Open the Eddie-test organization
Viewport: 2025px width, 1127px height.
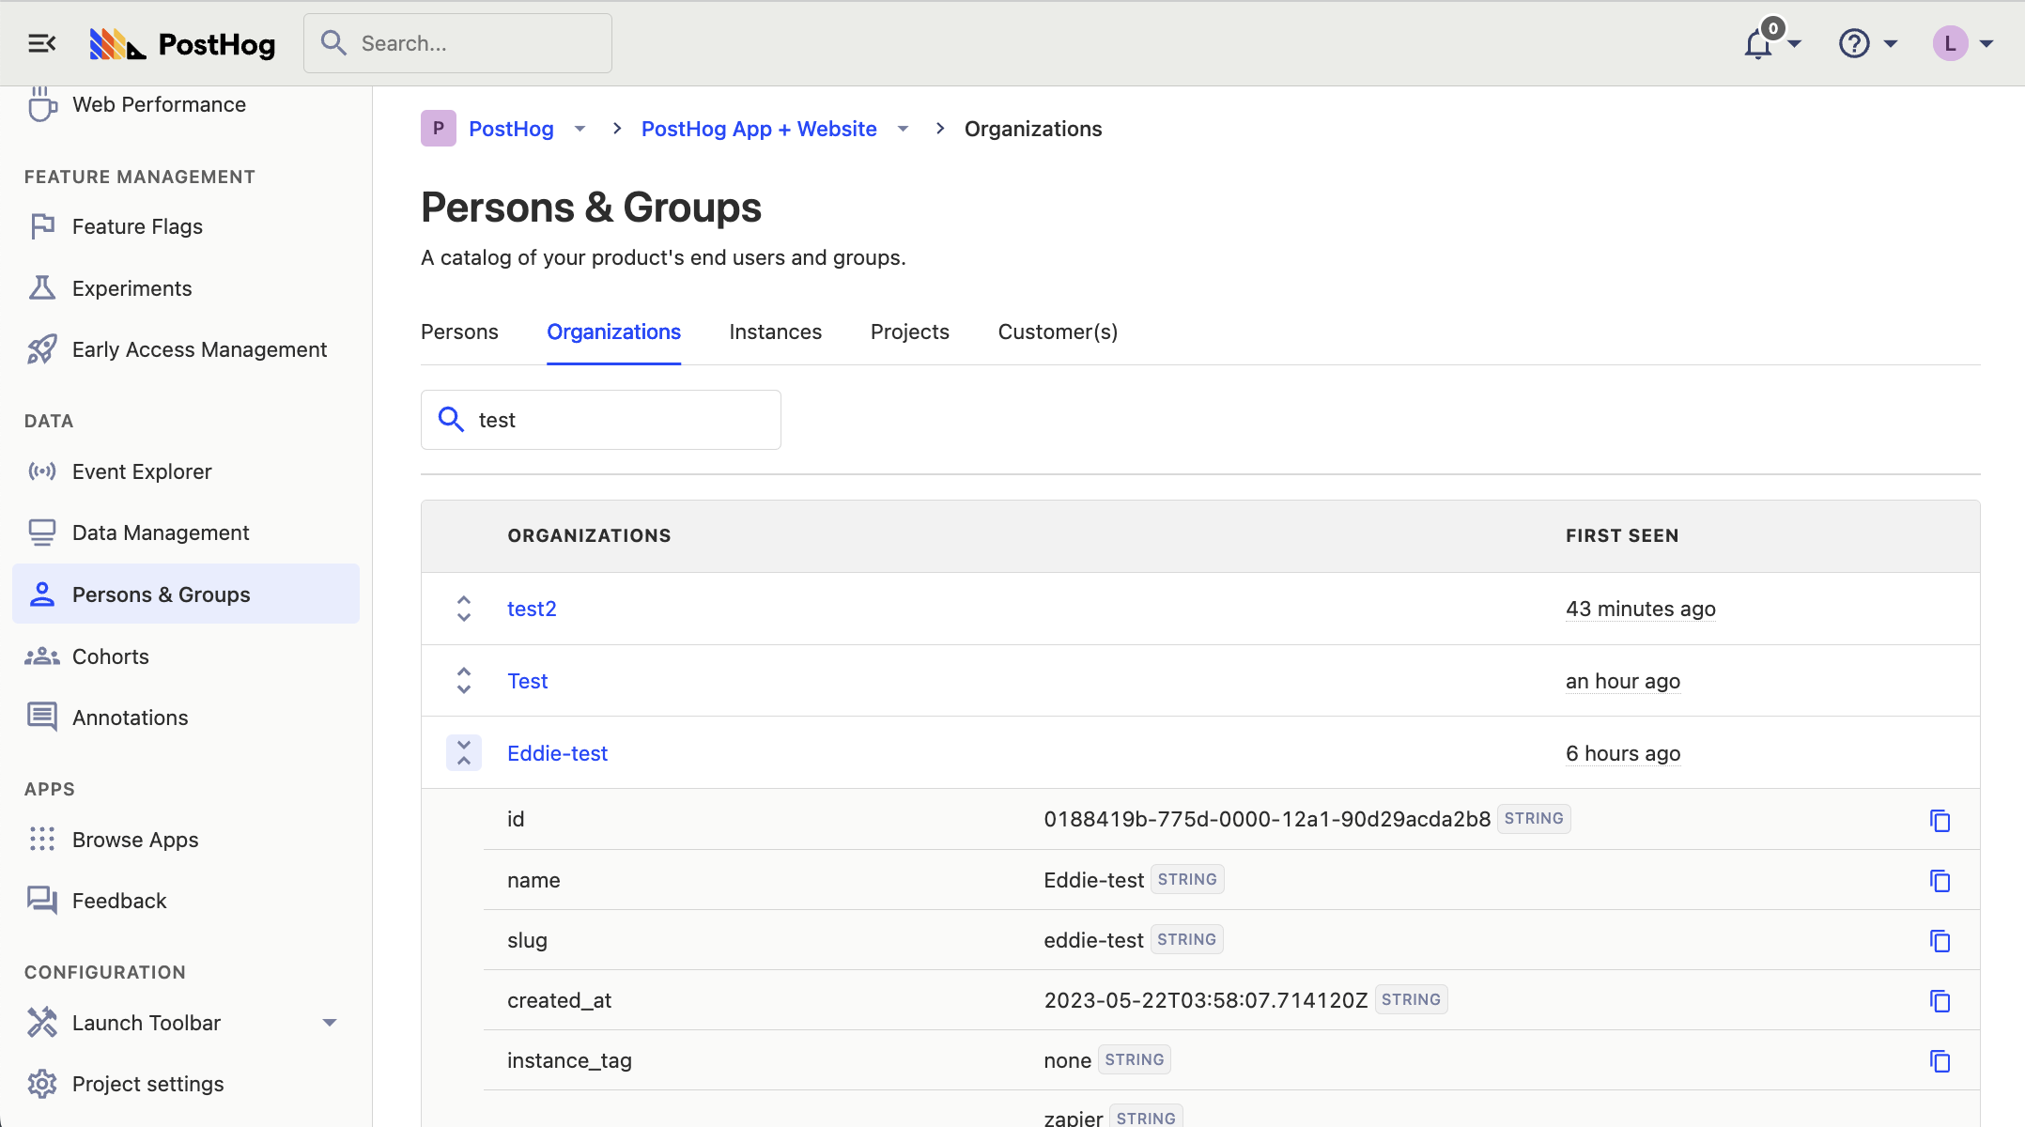click(x=557, y=752)
